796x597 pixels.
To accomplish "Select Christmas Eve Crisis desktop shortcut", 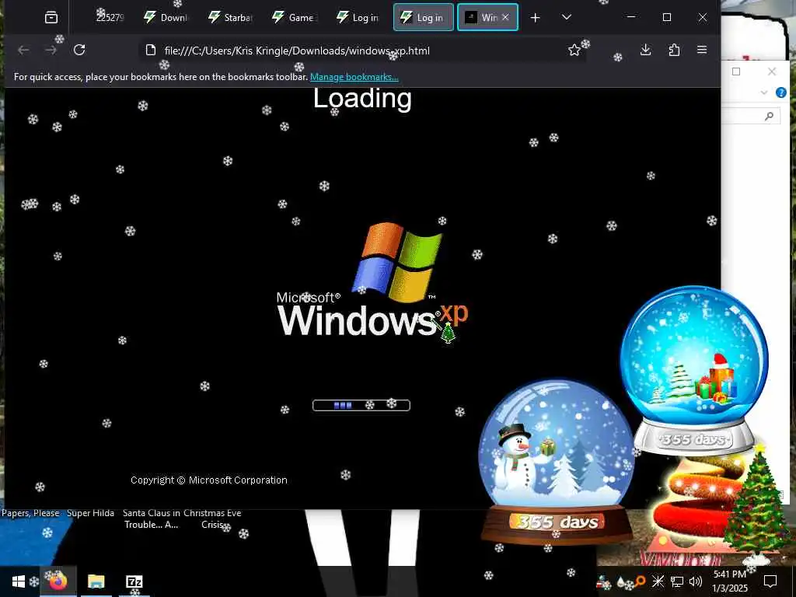I will 212,518.
